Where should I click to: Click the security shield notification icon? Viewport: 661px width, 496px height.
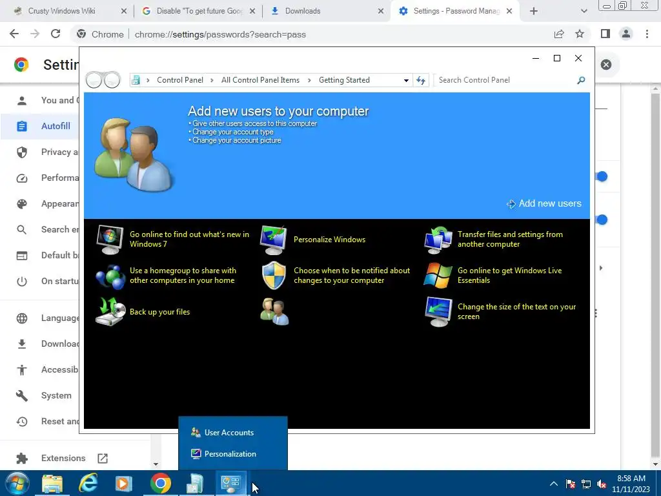click(274, 275)
